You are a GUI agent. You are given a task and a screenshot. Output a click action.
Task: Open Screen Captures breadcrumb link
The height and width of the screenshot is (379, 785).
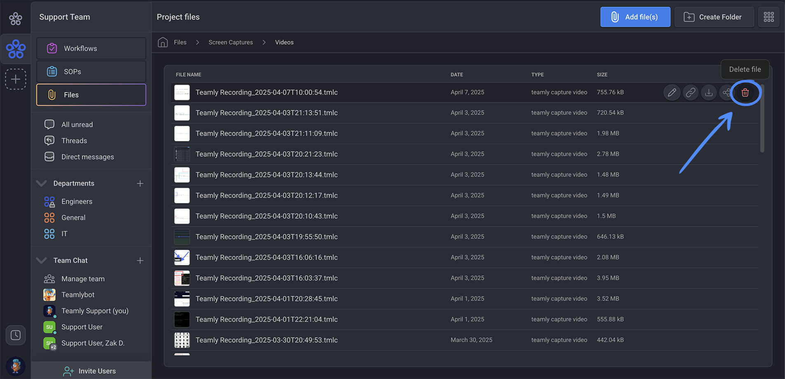pyautogui.click(x=231, y=42)
